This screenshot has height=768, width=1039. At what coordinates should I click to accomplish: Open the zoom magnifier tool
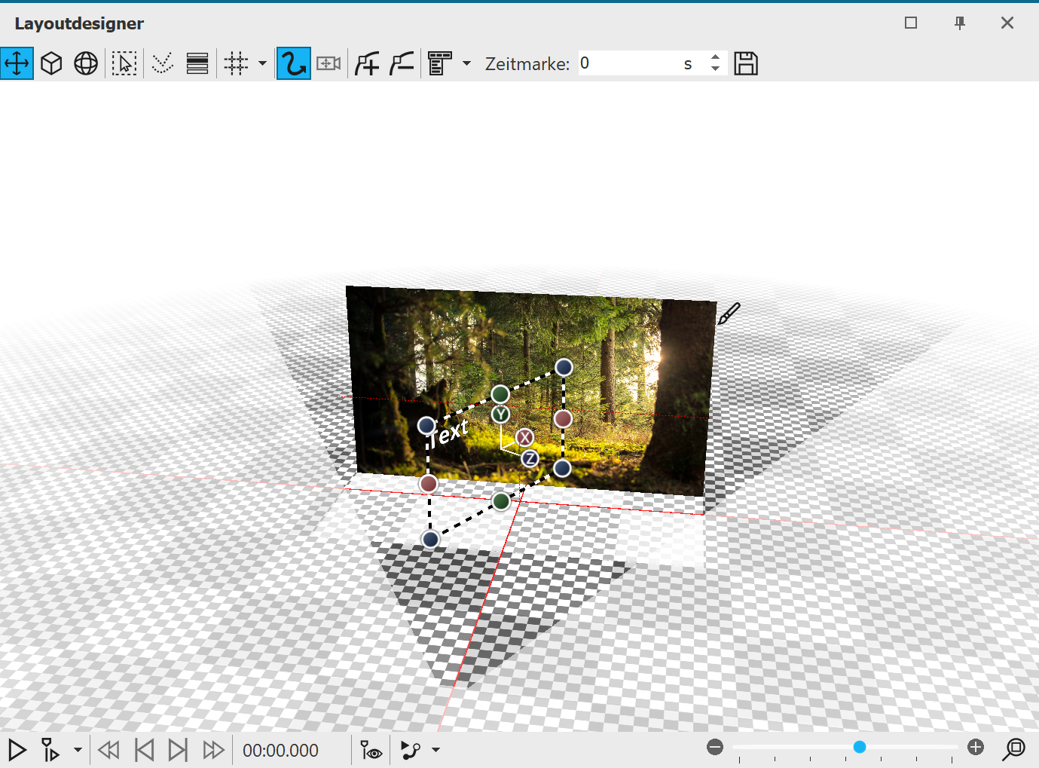pyautogui.click(x=1014, y=750)
